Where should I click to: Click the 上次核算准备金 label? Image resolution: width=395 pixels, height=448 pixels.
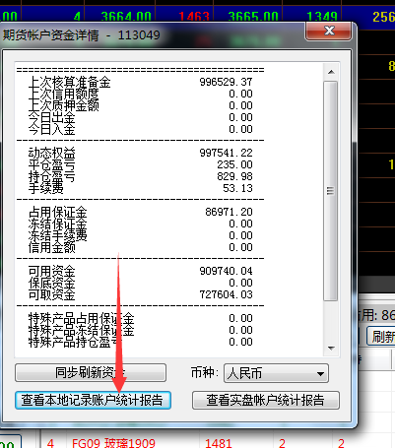[69, 82]
